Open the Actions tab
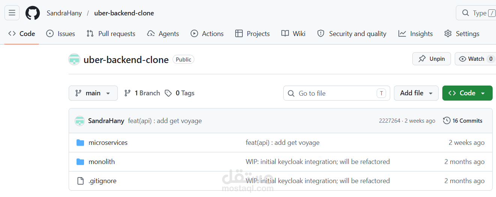This screenshot has width=496, height=197. pyautogui.click(x=207, y=34)
